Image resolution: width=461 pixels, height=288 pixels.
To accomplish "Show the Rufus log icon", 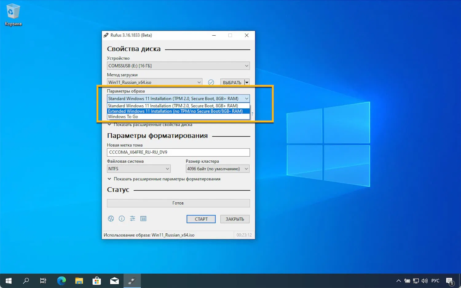I will click(143, 219).
